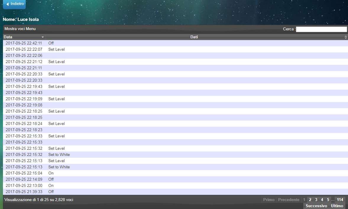Select the 2017-09-25 22:18:23 timestamp

click(24, 130)
